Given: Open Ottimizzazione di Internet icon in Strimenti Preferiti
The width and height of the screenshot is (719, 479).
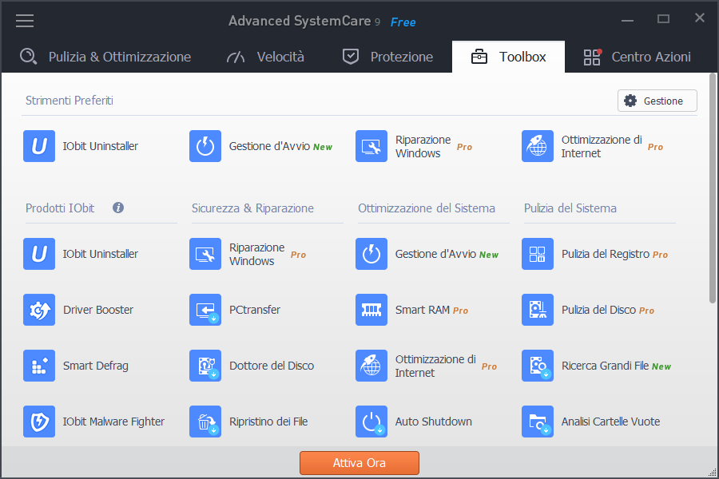Looking at the screenshot, I should point(538,146).
